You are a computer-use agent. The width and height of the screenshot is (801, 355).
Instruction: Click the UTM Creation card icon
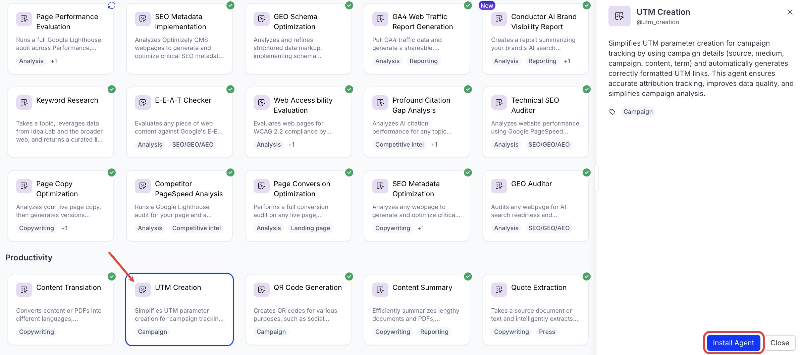(x=143, y=290)
